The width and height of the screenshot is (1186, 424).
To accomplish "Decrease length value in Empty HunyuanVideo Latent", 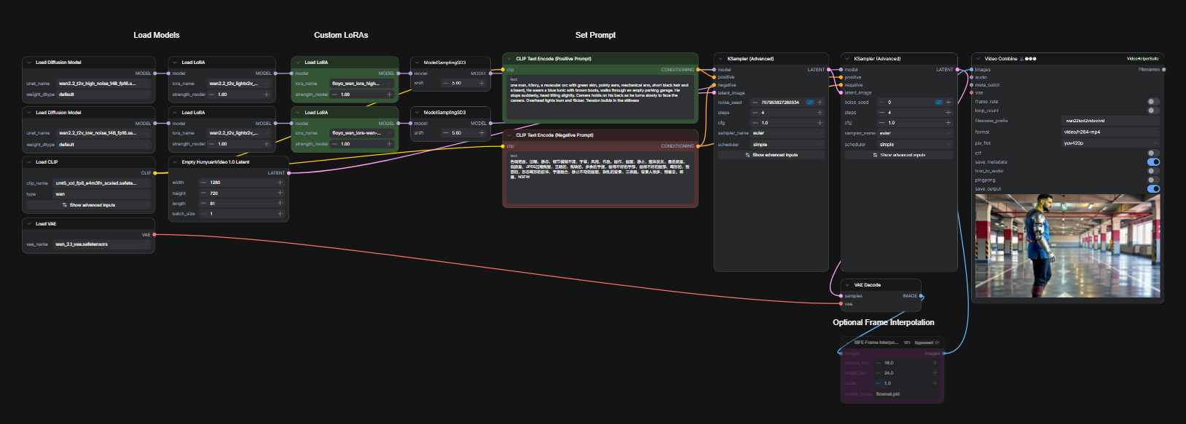I will 203,204.
